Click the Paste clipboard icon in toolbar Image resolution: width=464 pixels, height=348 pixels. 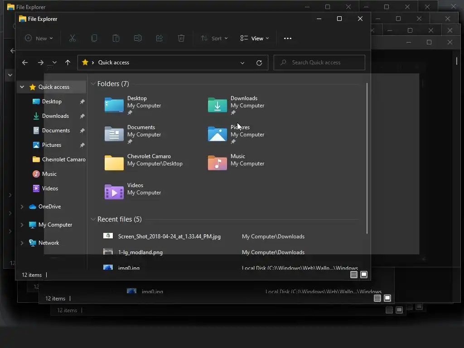click(116, 38)
